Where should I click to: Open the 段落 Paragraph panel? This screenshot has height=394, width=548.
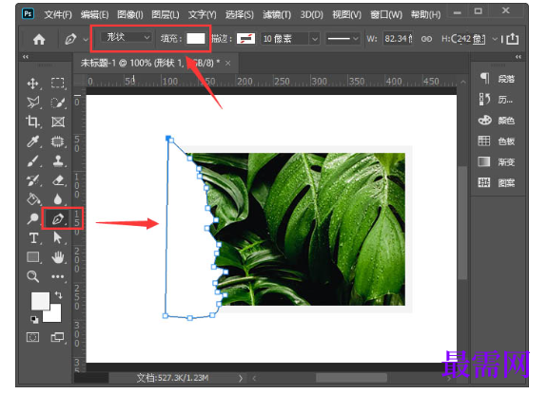pyautogui.click(x=497, y=79)
